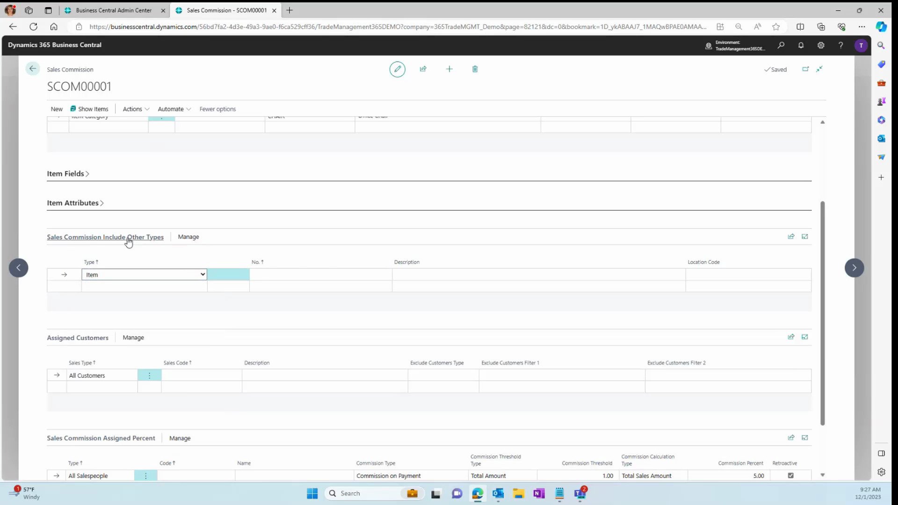
Task: Click the pencil edit icon
Action: click(397, 69)
